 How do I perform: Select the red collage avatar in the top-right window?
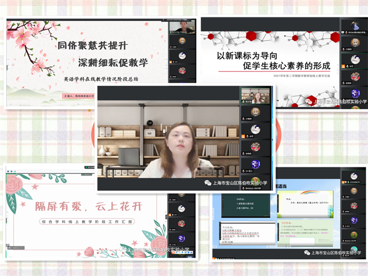click(x=355, y=77)
